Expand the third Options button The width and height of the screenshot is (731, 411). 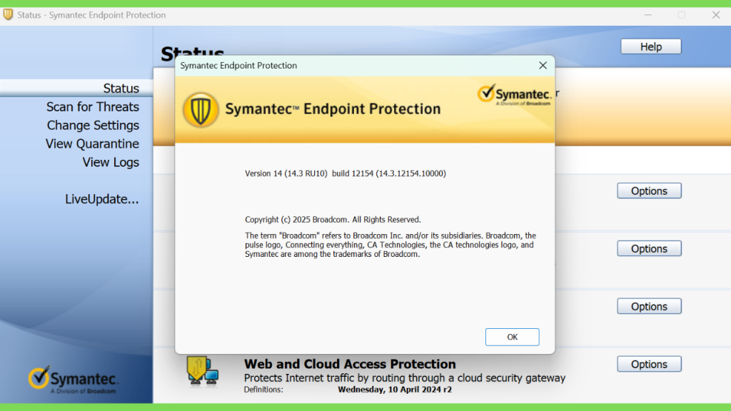649,307
